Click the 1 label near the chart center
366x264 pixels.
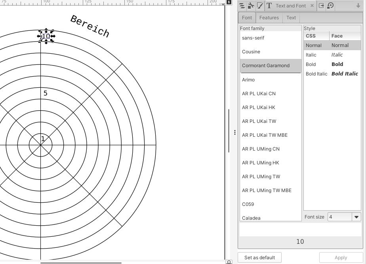click(x=43, y=139)
